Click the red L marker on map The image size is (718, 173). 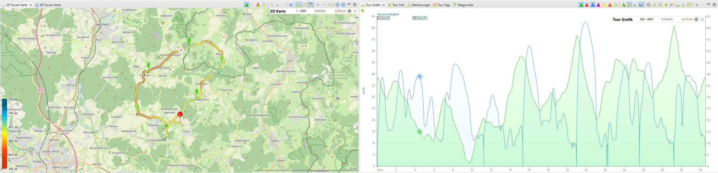tap(180, 114)
